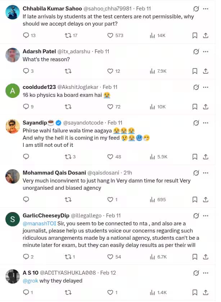This screenshot has width=221, height=302.
Task: View analytics of Mohammad Qais Dosani's tweet
Action: [x=152, y=199]
